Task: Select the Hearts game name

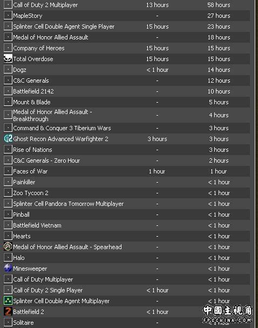Action: point(22,236)
